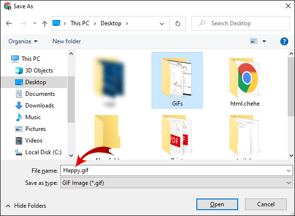The height and width of the screenshot is (216, 295).
Task: Click the Videos filmstrip icon
Action: tap(19, 141)
